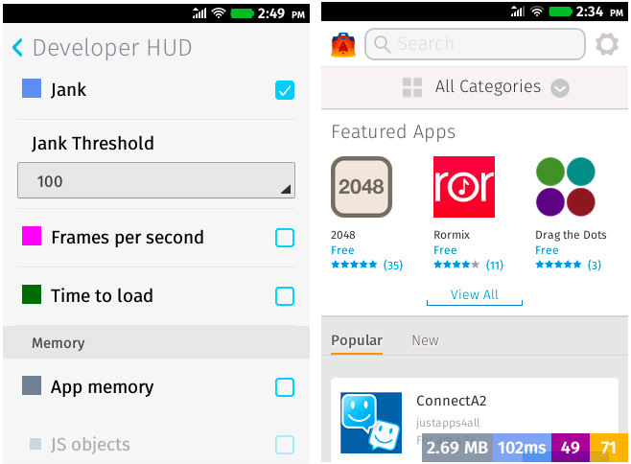Open the 2048 app icon

(362, 187)
